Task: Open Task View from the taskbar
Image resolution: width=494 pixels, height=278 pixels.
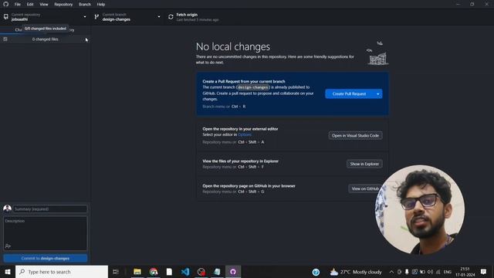Action: pos(116,272)
